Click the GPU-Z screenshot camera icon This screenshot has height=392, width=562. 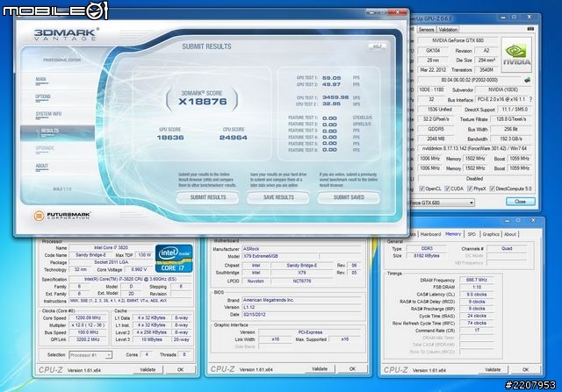point(530,29)
